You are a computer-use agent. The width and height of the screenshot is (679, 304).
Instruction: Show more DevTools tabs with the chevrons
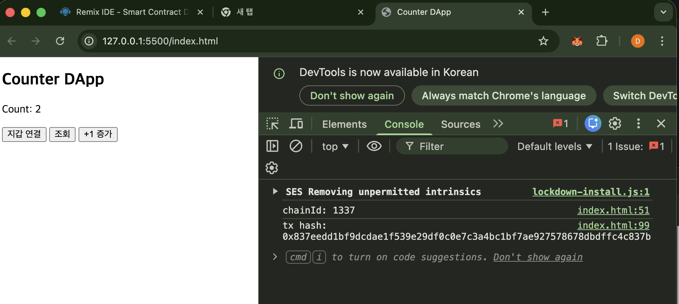point(498,124)
